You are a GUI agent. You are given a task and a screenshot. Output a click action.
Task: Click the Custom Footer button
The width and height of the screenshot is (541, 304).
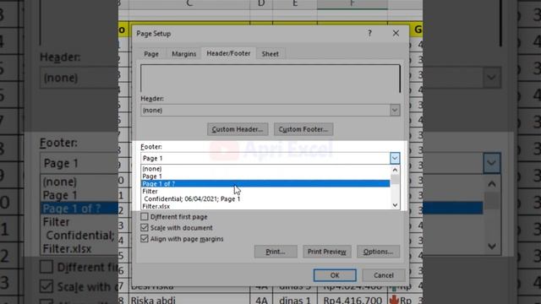point(303,129)
